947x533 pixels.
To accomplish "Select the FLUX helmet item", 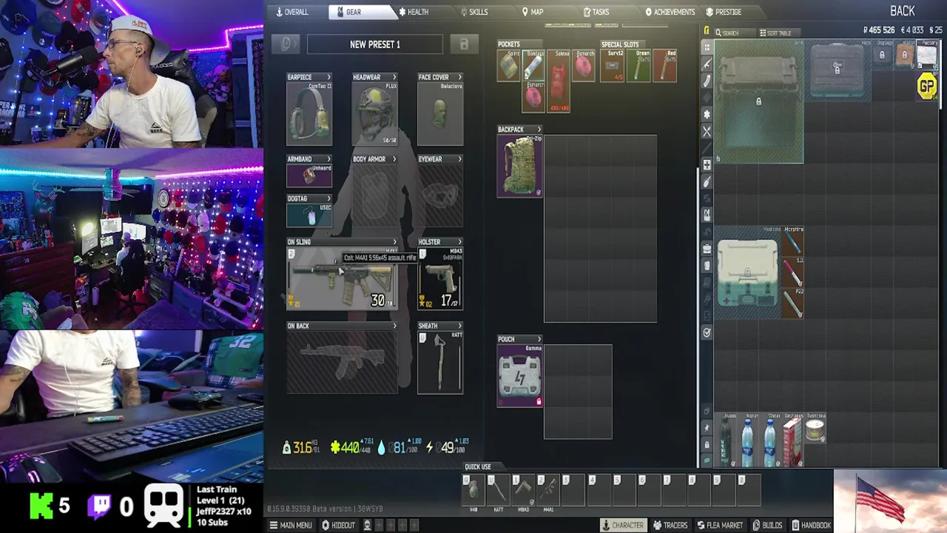I will [x=375, y=113].
